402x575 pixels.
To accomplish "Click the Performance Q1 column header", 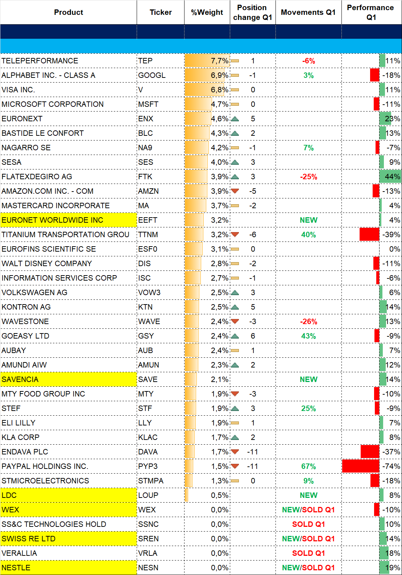I will point(371,12).
